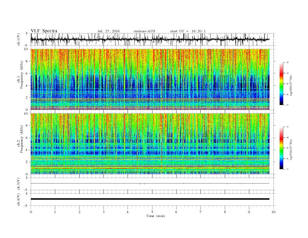Click the "log(PSD)(V²/Hz)" label beside ch.1 colorbar

(x=291, y=85)
